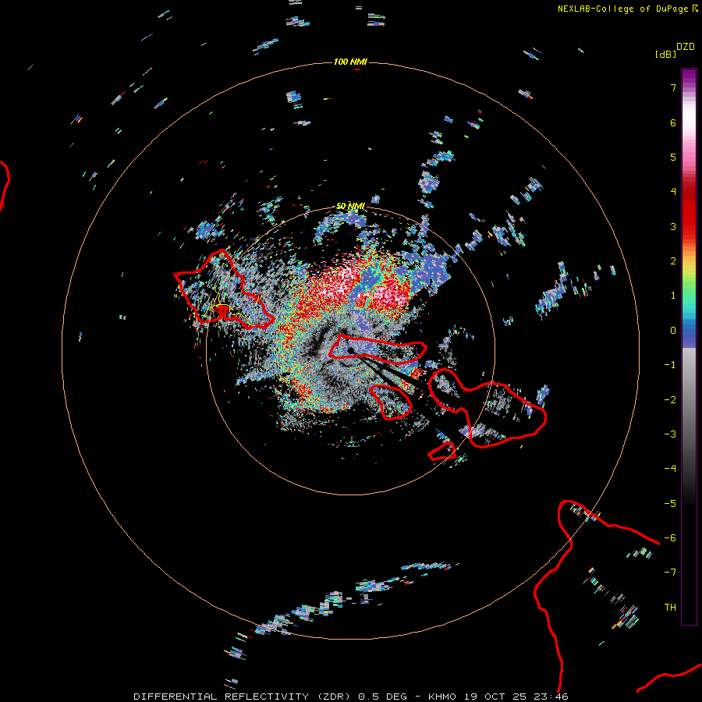Click the scale value 6 on the legend
Viewport: 702px width, 702px height.
673,122
